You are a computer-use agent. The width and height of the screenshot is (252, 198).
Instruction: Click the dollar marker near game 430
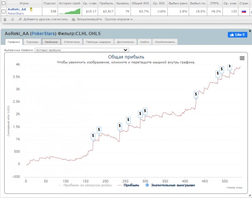[x=196, y=95]
